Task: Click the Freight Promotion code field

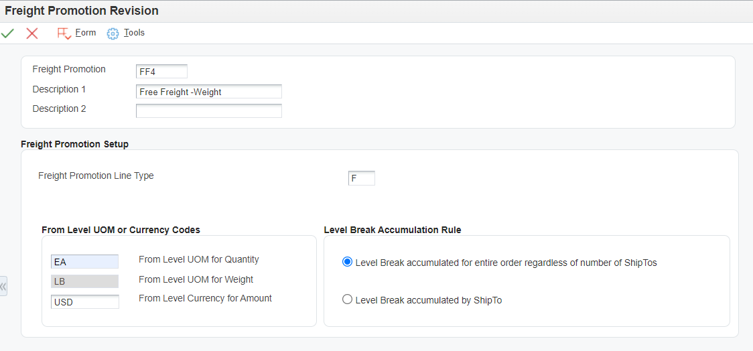Action: 162,71
